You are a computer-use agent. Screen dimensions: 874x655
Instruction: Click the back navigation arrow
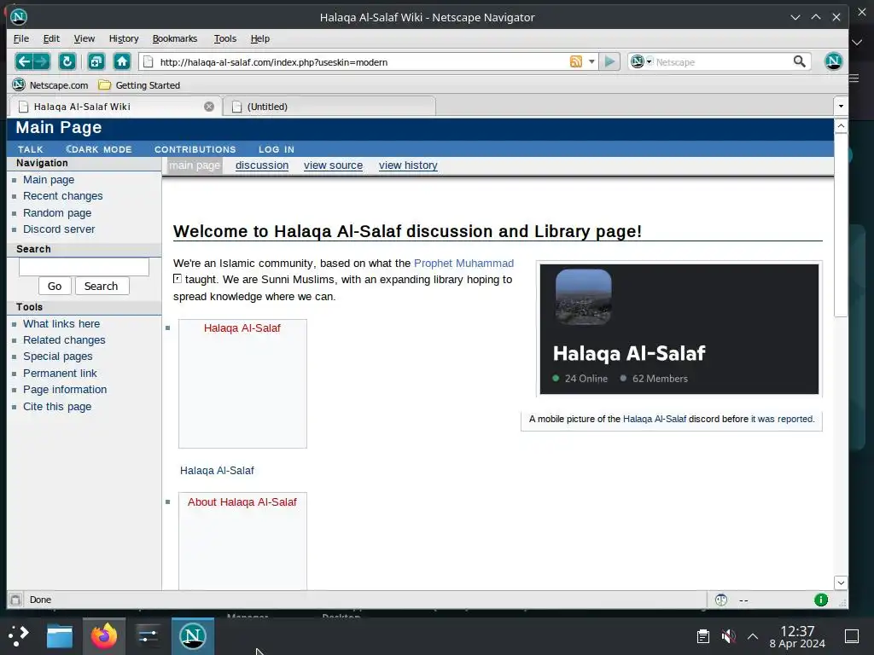pos(23,61)
